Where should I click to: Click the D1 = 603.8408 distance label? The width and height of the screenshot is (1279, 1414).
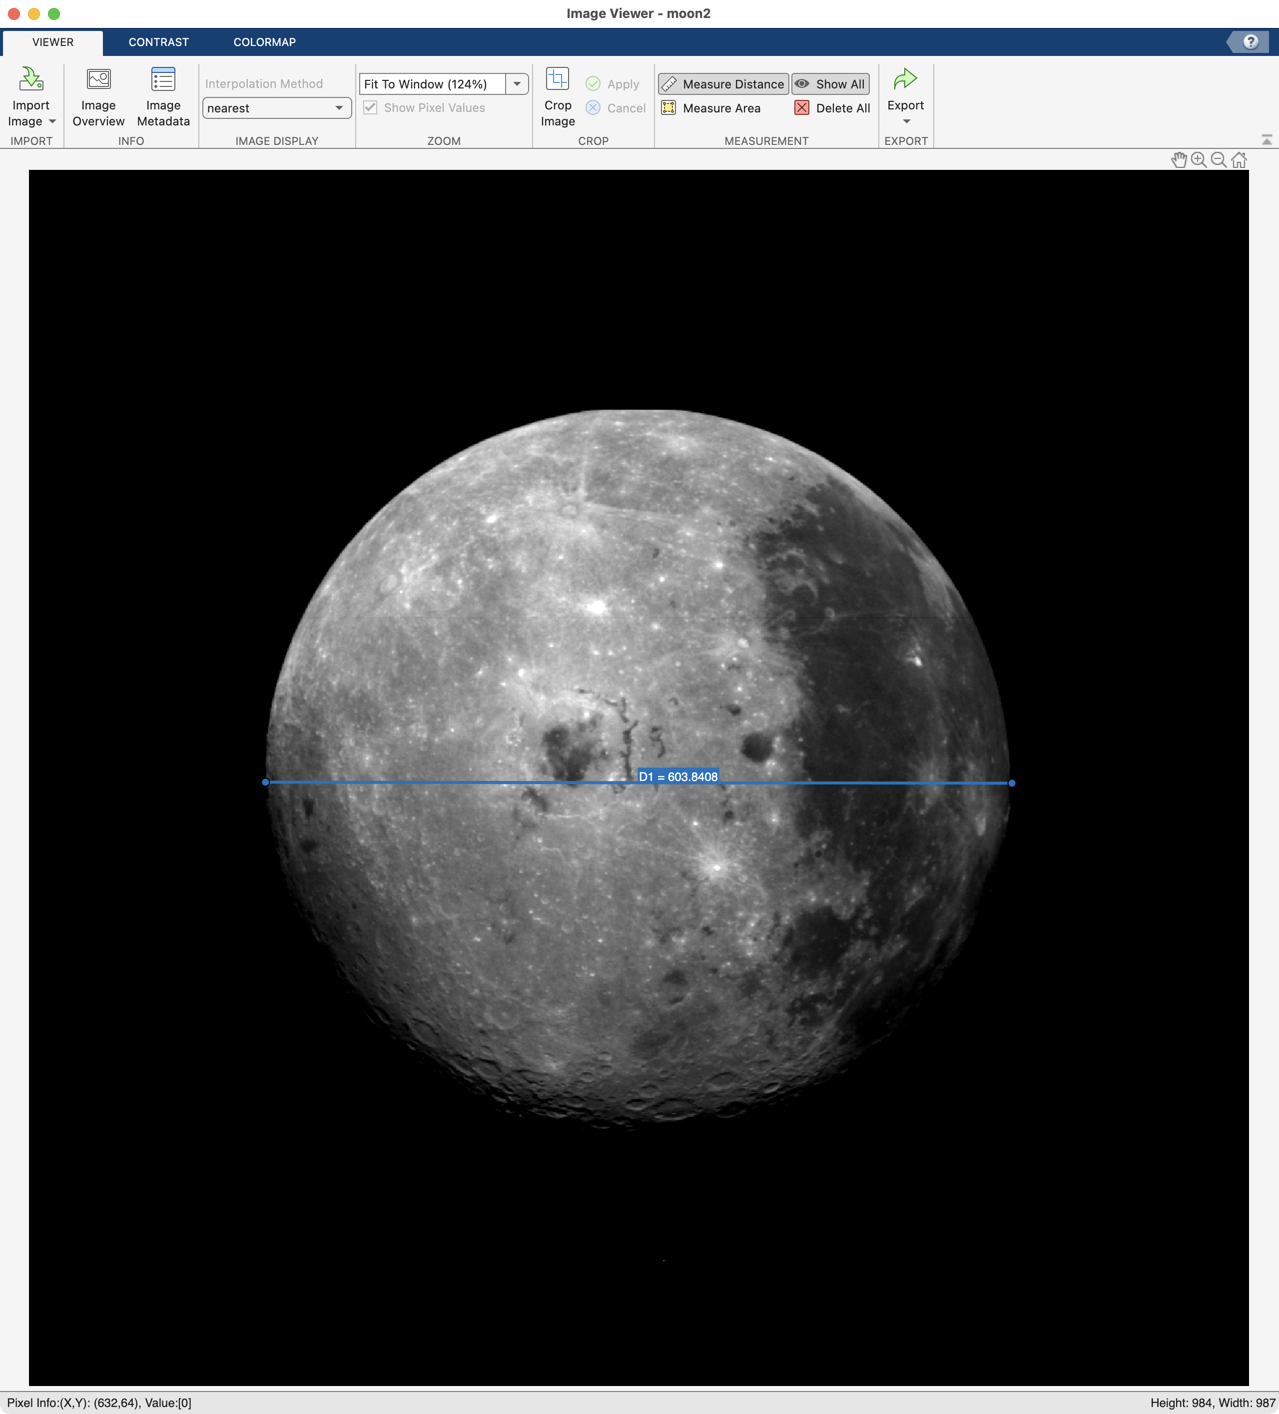[x=678, y=776]
